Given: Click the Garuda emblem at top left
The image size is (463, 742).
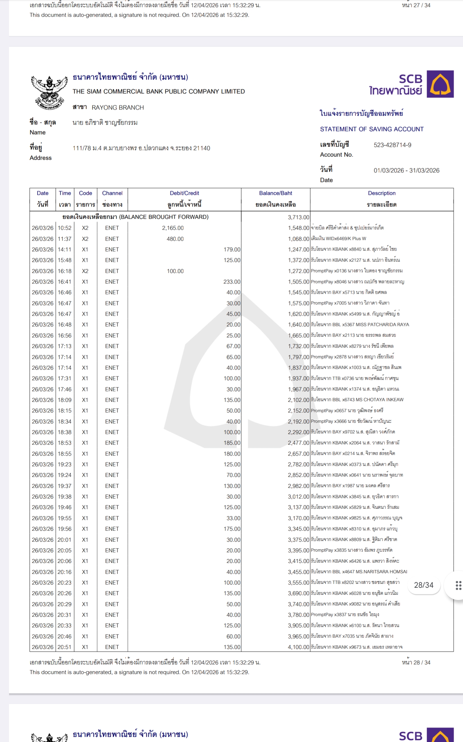Looking at the screenshot, I should tap(49, 92).
